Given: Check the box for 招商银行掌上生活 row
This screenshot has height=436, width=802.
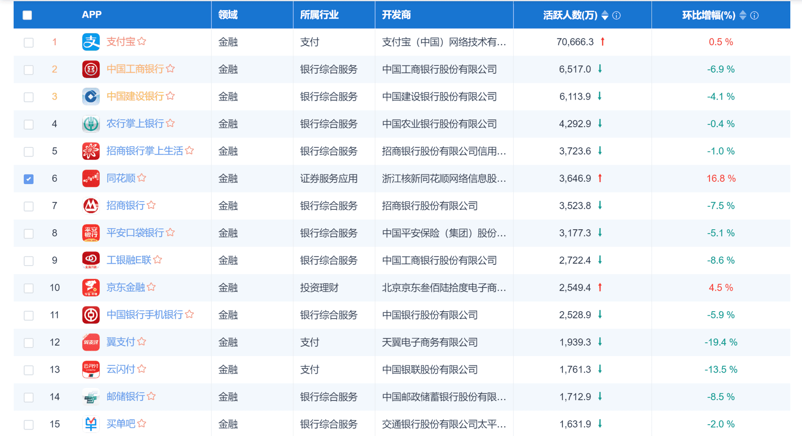Looking at the screenshot, I should pyautogui.click(x=29, y=152).
